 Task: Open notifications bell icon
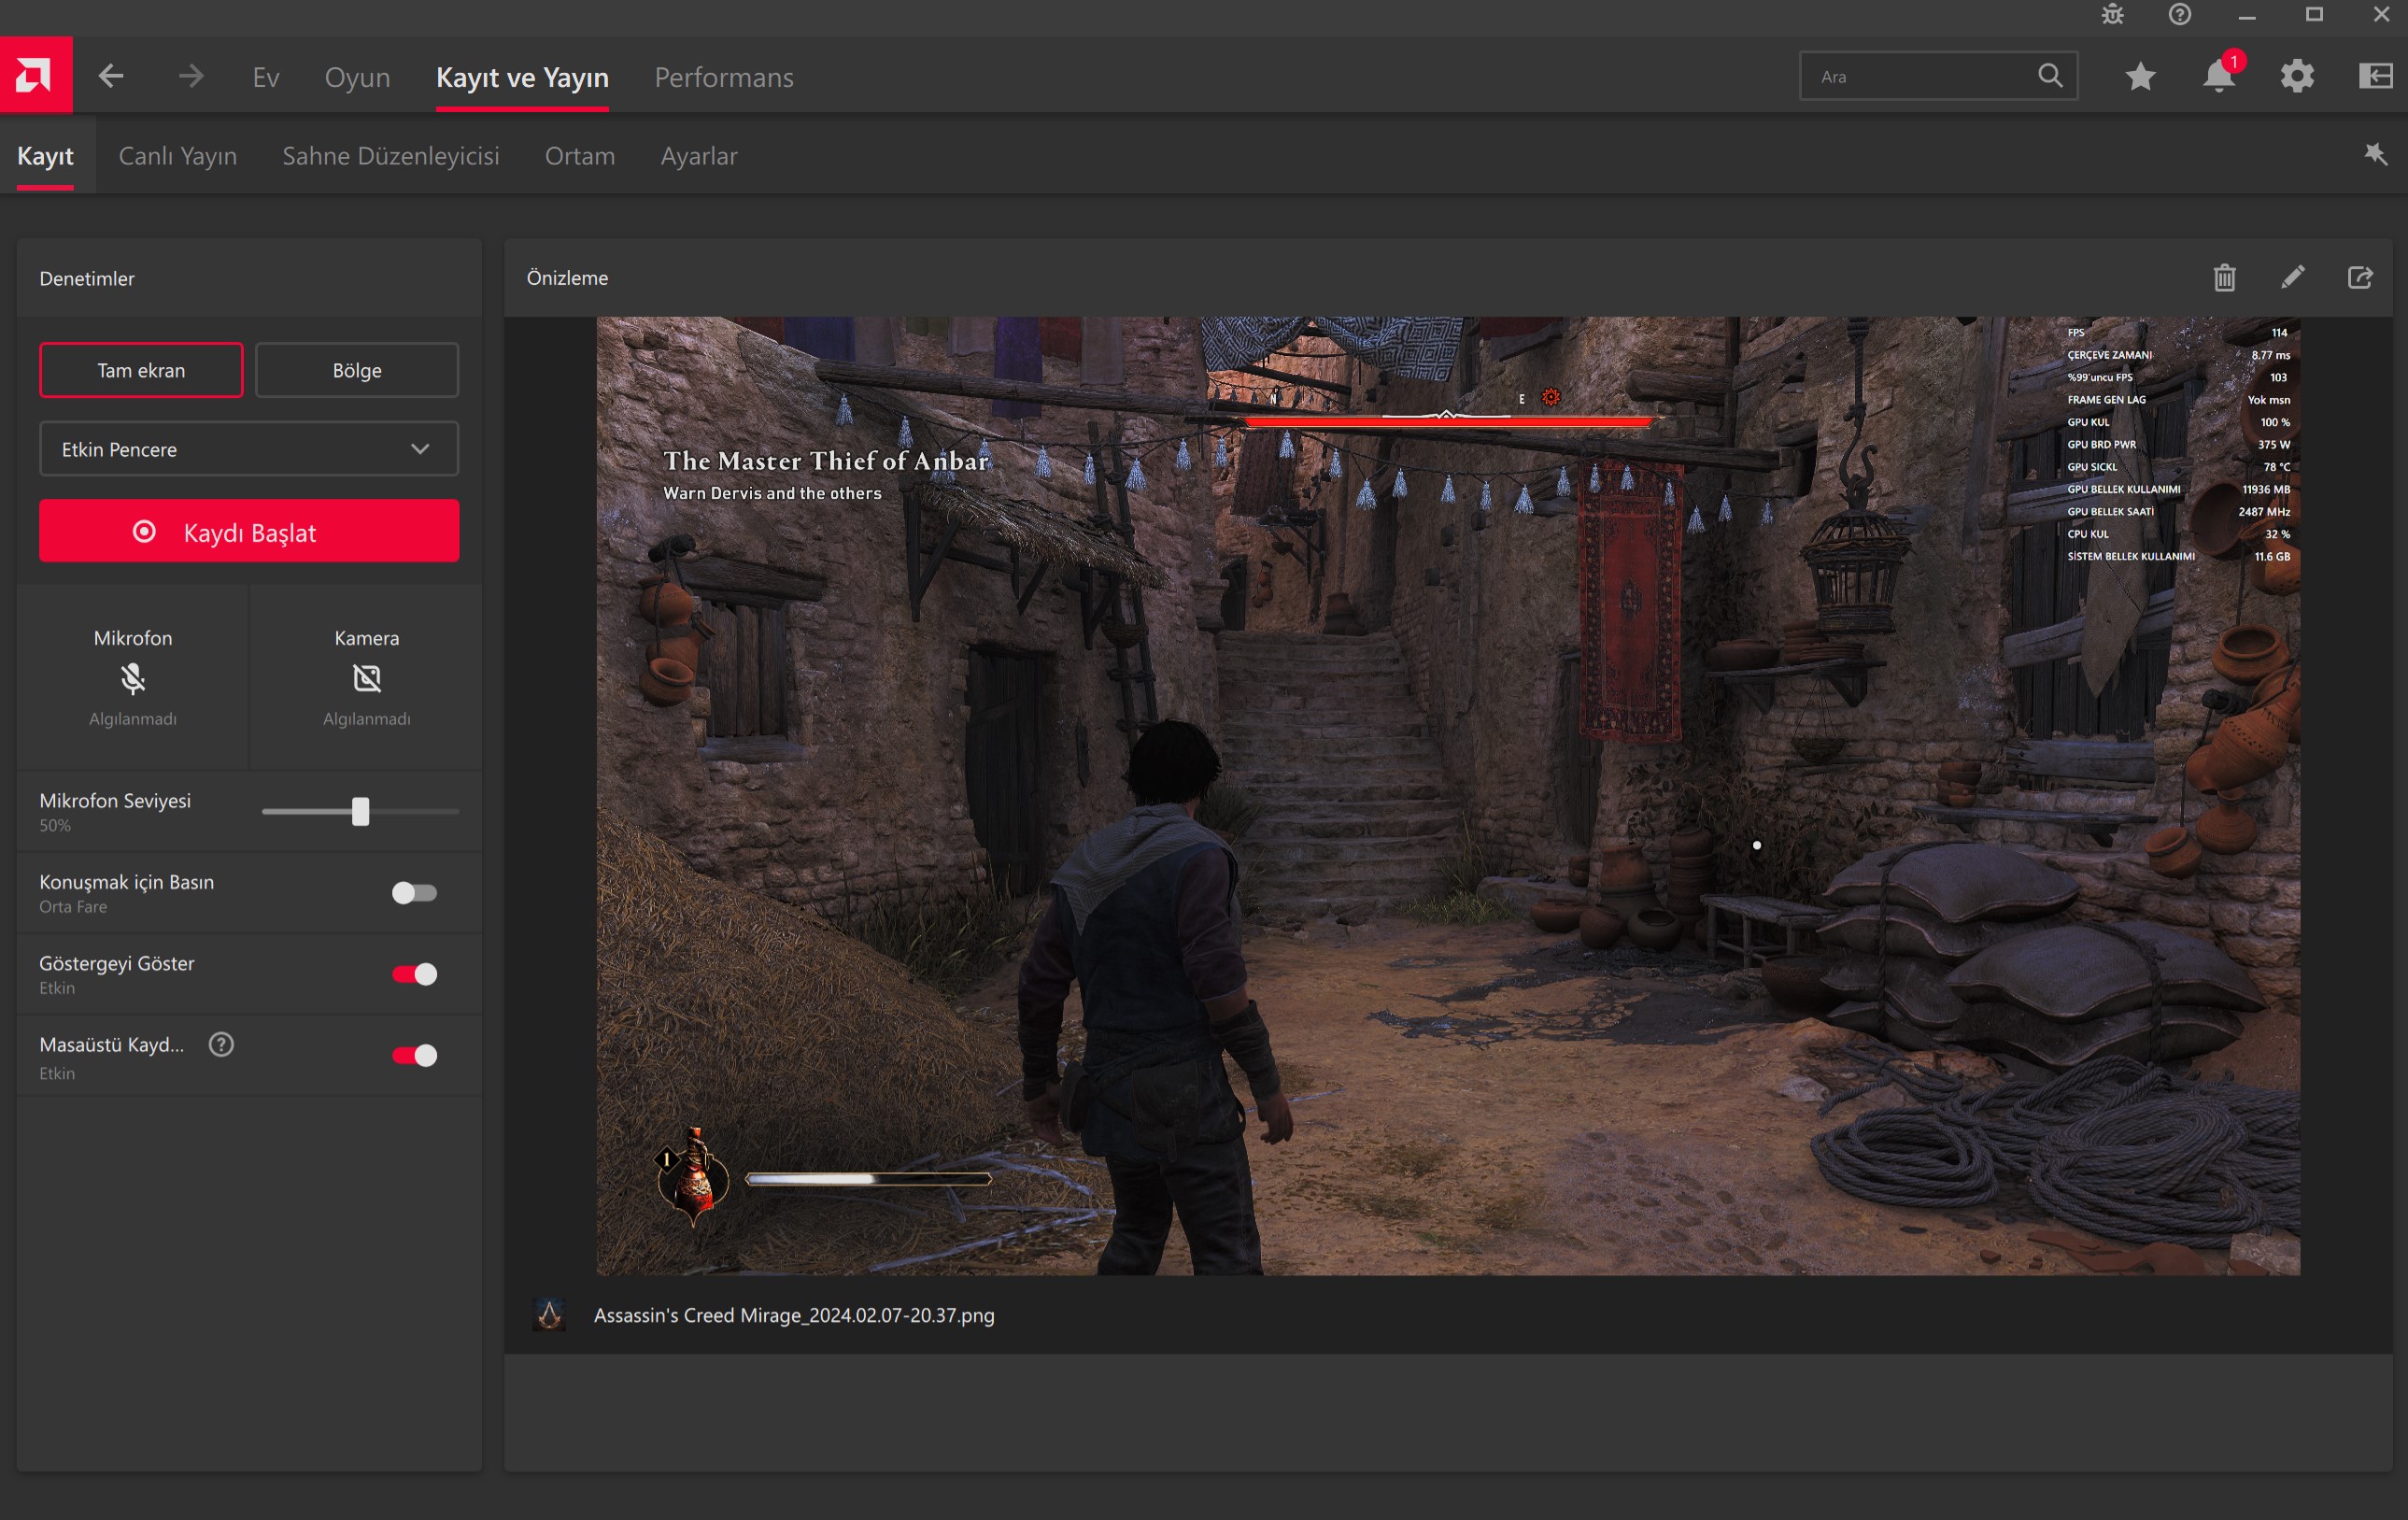(x=2219, y=76)
